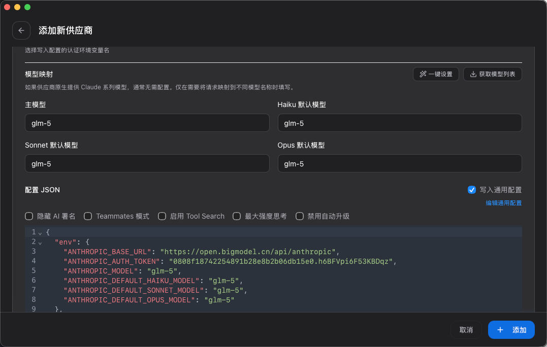This screenshot has width=547, height=347.
Task: Focus the main model input field
Action: point(147,123)
